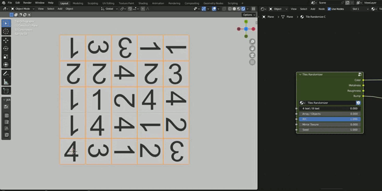
Task: Click the Mirror Texture value slider
Action: pos(330,125)
